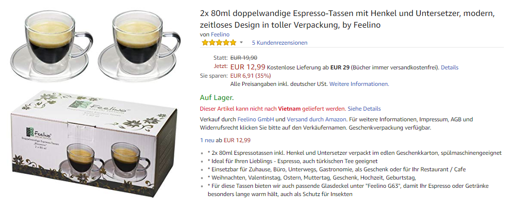Open the 5 Kundenrezensionen reviews link
The image size is (513, 198).
tap(280, 43)
